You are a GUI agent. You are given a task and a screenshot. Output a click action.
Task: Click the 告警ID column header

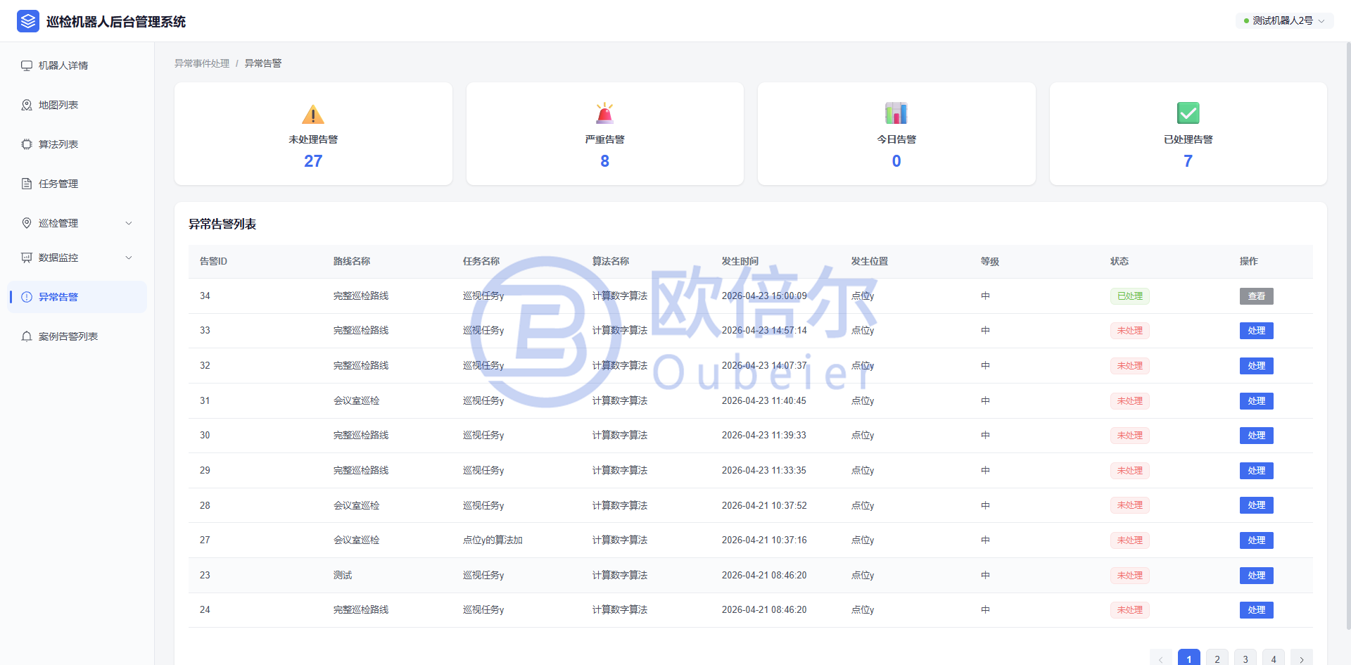point(213,261)
